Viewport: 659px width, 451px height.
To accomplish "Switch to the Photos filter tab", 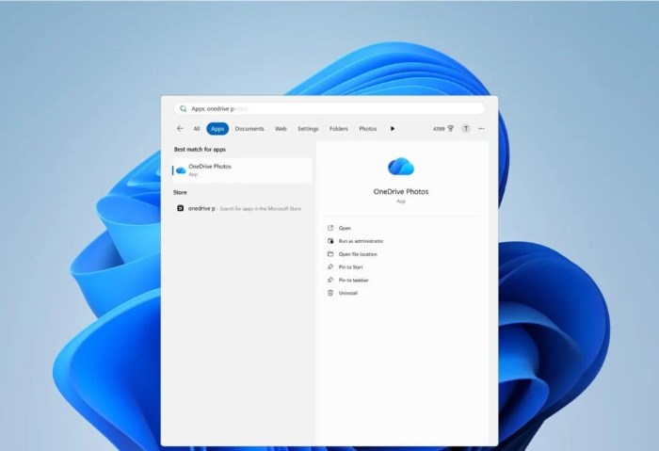I will (368, 129).
